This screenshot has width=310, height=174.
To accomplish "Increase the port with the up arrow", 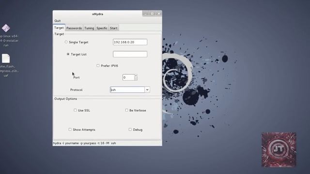I will [x=136, y=76].
